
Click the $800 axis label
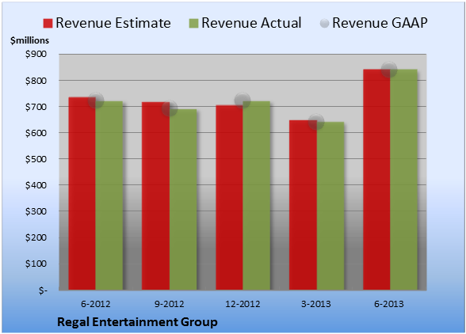point(36,81)
